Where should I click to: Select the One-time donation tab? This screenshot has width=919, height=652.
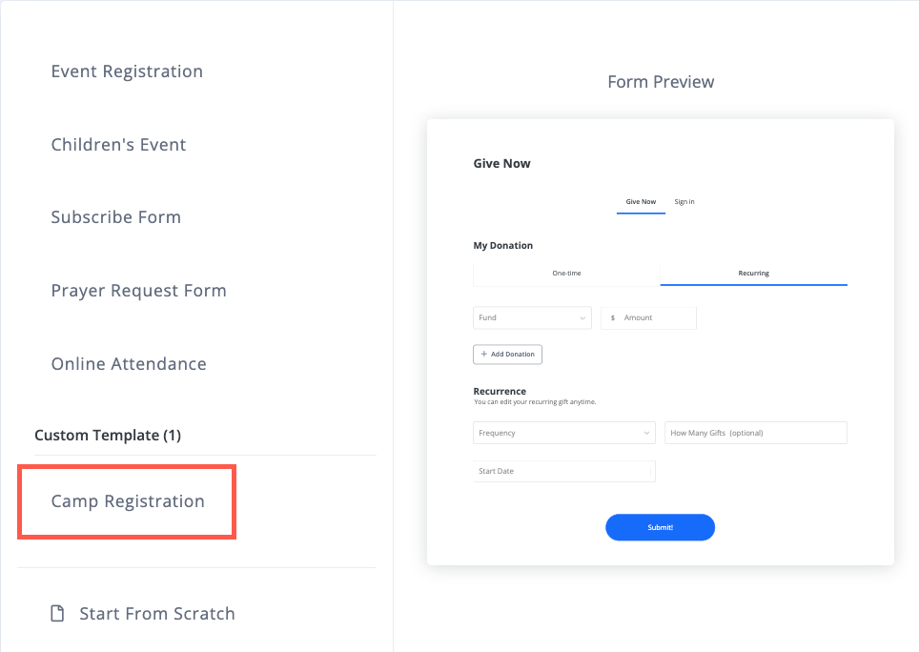(x=566, y=274)
